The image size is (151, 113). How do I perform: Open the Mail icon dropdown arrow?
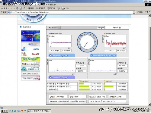click(64, 8)
